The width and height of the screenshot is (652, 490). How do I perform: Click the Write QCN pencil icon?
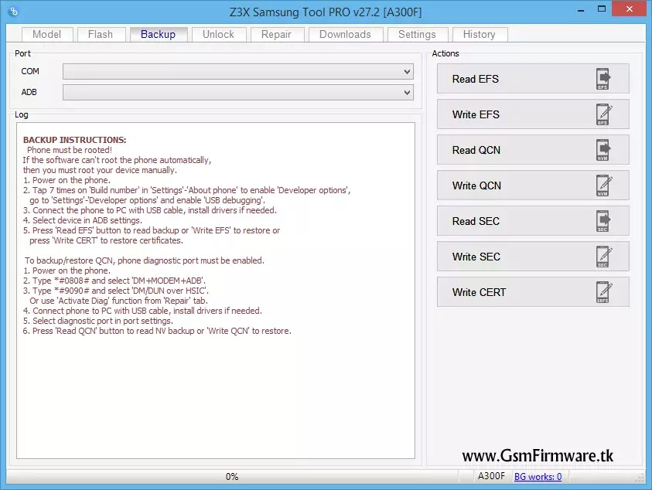[604, 185]
